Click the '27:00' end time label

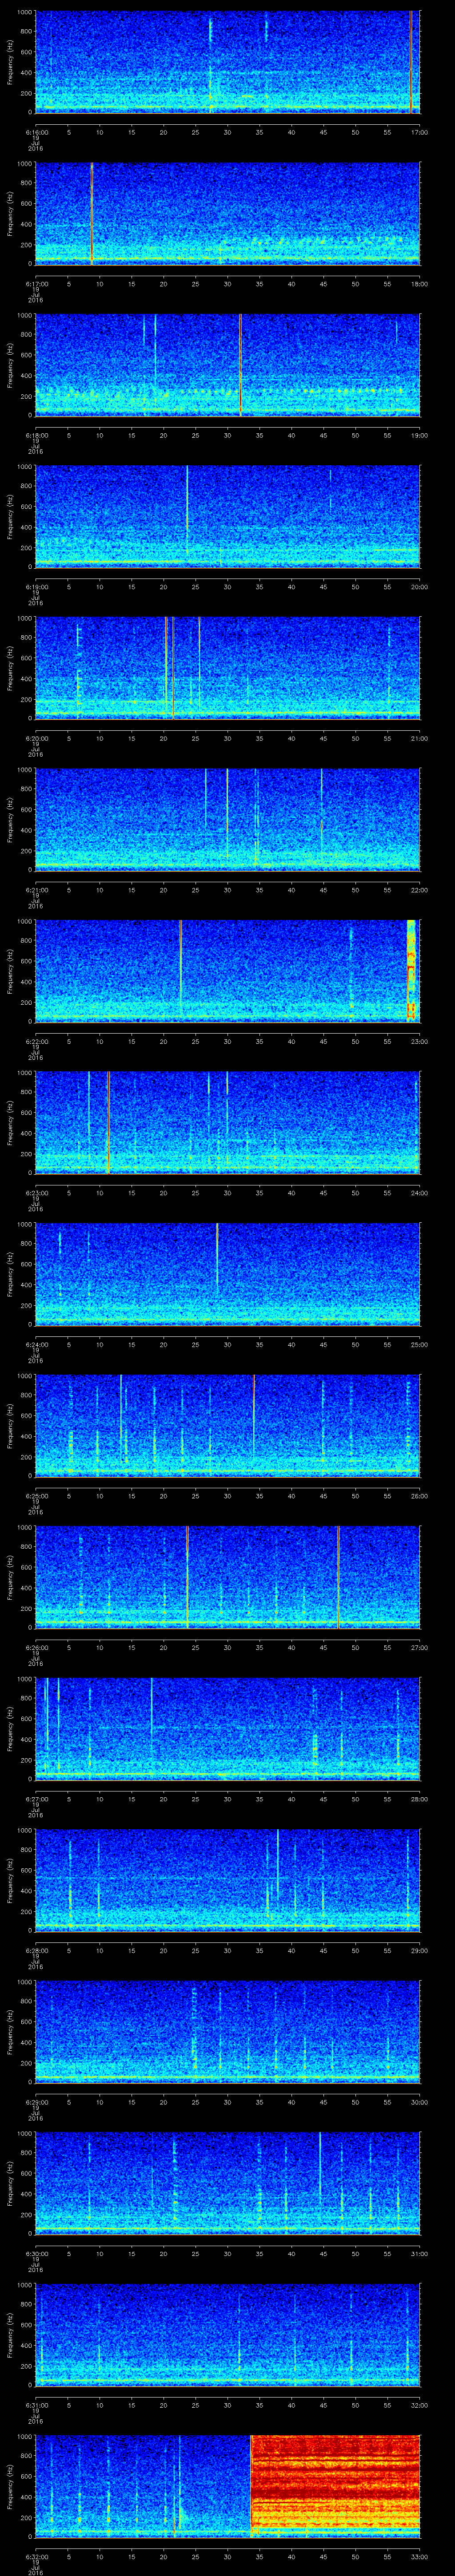pos(419,1647)
